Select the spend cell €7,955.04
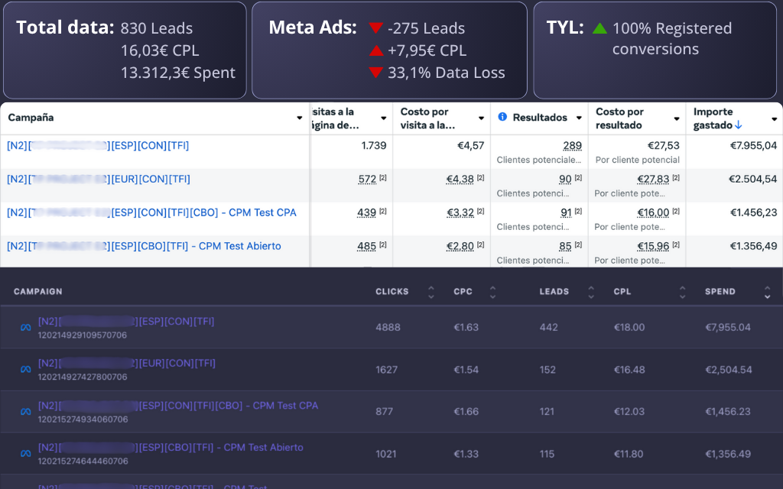This screenshot has width=783, height=489. (x=728, y=328)
